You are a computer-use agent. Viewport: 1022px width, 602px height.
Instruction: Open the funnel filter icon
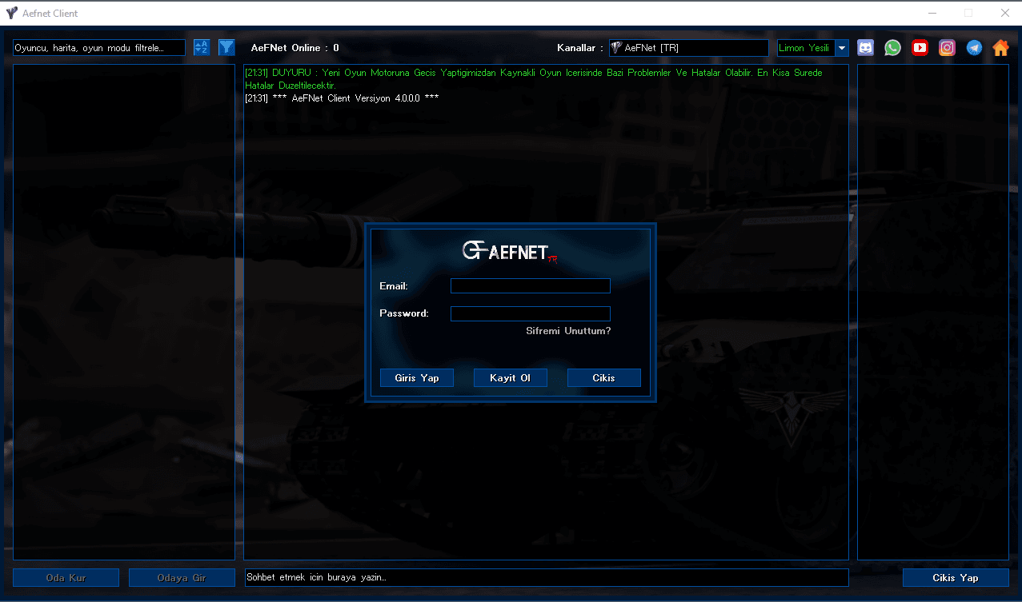pos(227,48)
